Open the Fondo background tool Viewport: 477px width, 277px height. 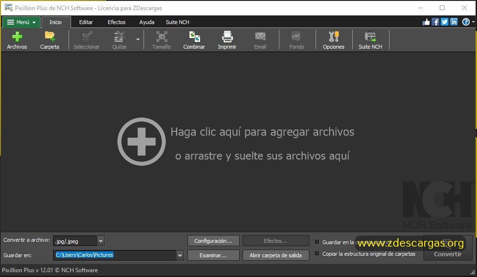[297, 40]
